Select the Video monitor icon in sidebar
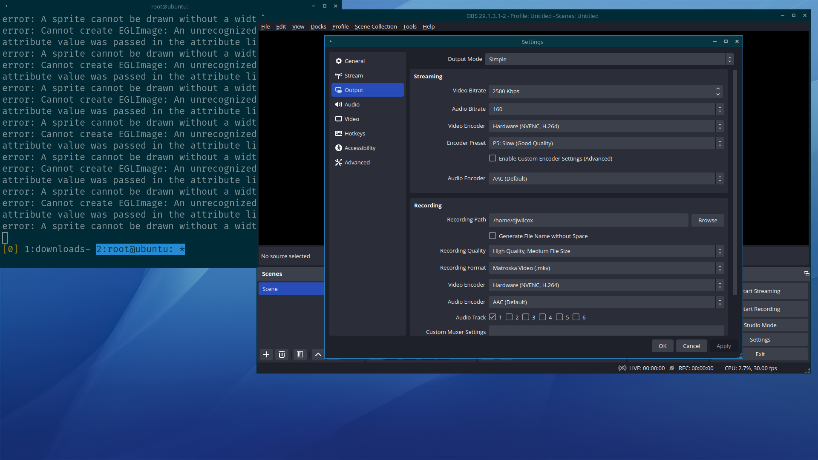This screenshot has width=818, height=460. click(339, 119)
